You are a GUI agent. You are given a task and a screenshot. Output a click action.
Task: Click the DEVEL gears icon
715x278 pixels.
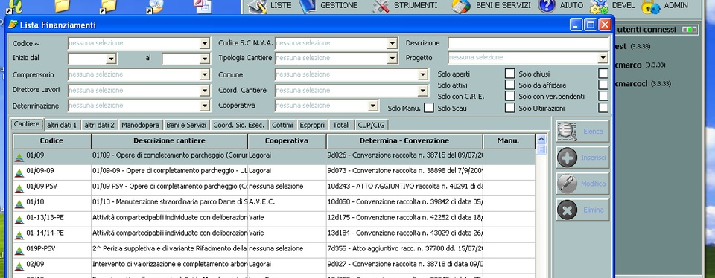[599, 7]
